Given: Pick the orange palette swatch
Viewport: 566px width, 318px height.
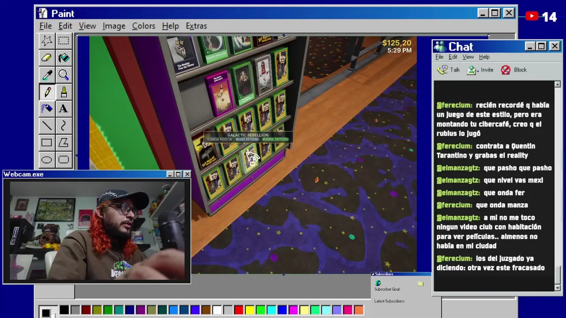Looking at the screenshot, I should pyautogui.click(x=359, y=310).
